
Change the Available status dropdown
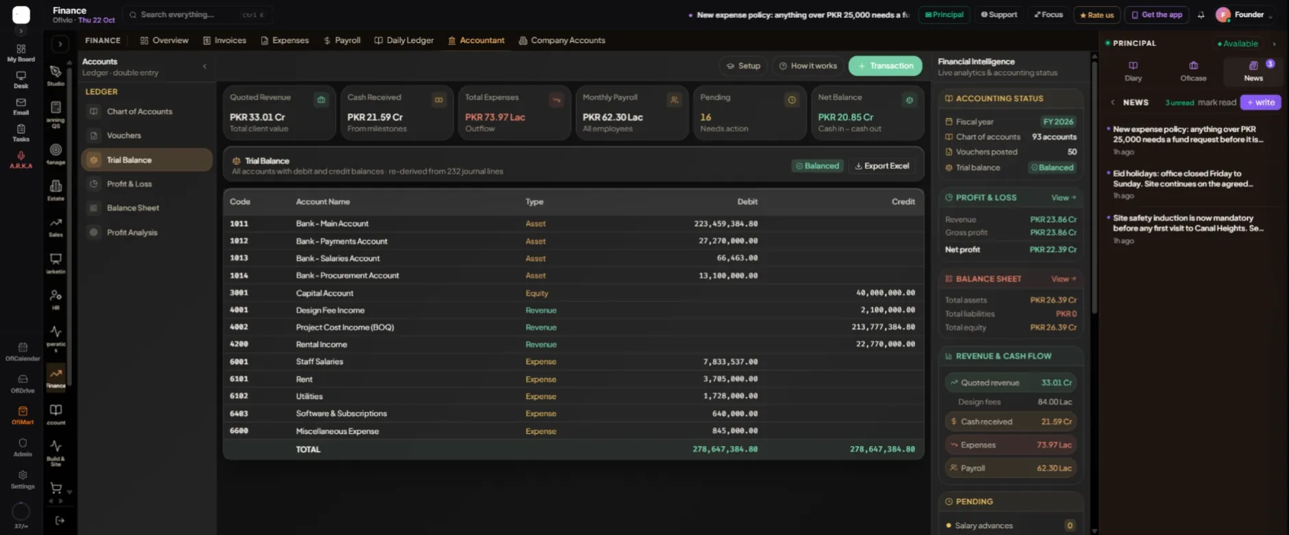[x=1238, y=44]
